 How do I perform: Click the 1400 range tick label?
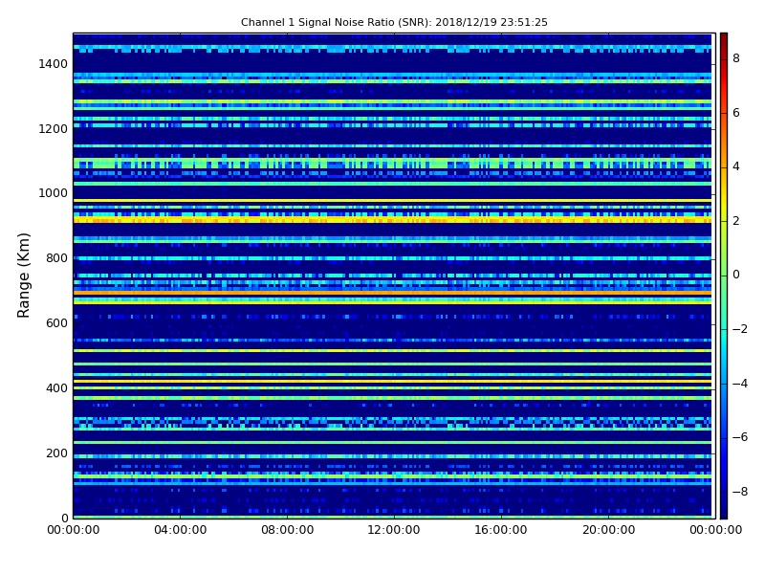[x=54, y=64]
